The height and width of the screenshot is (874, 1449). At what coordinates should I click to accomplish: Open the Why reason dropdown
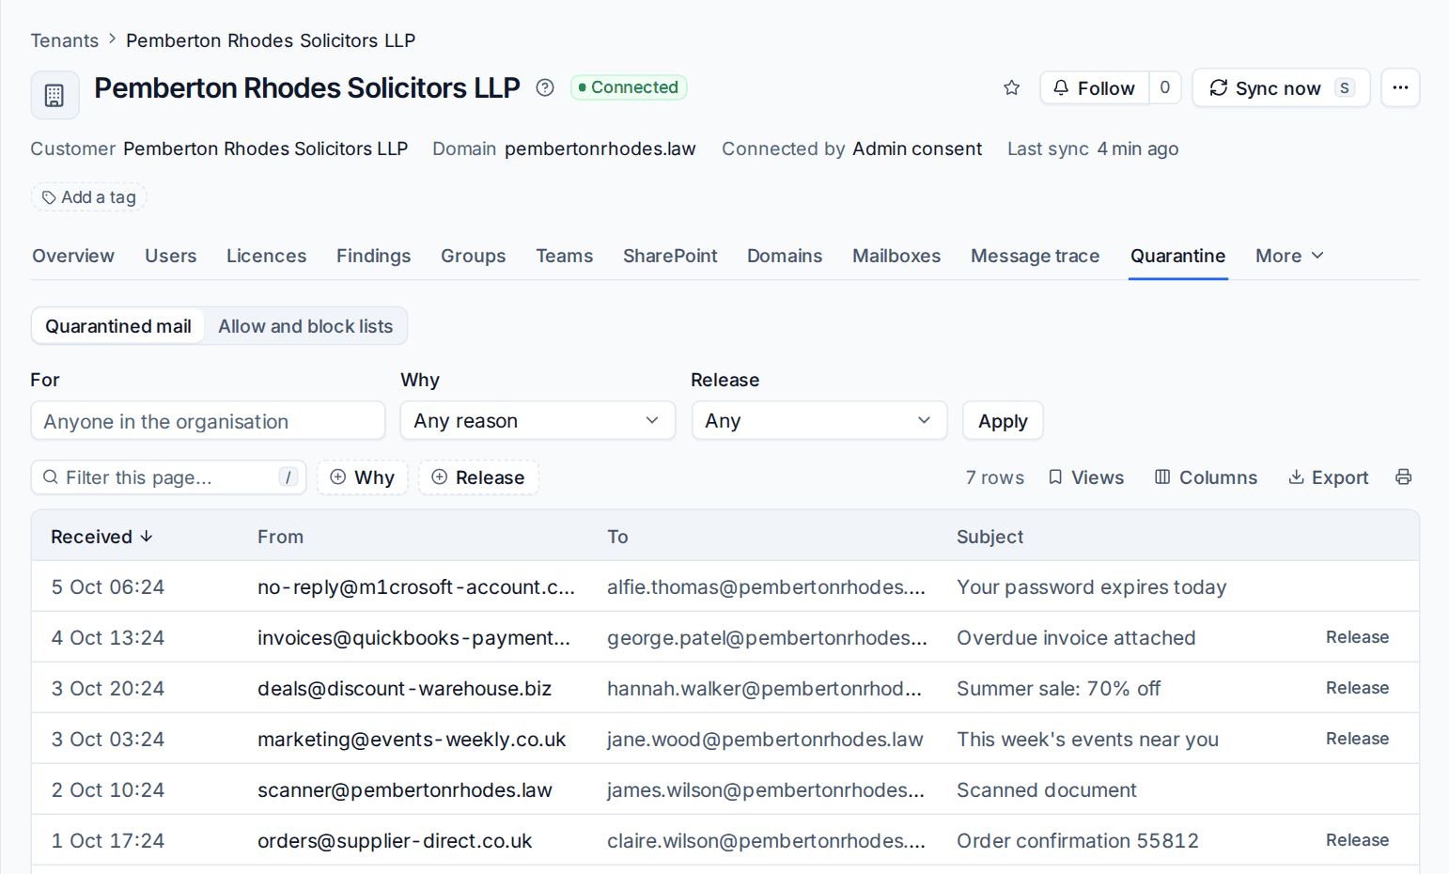click(x=538, y=421)
